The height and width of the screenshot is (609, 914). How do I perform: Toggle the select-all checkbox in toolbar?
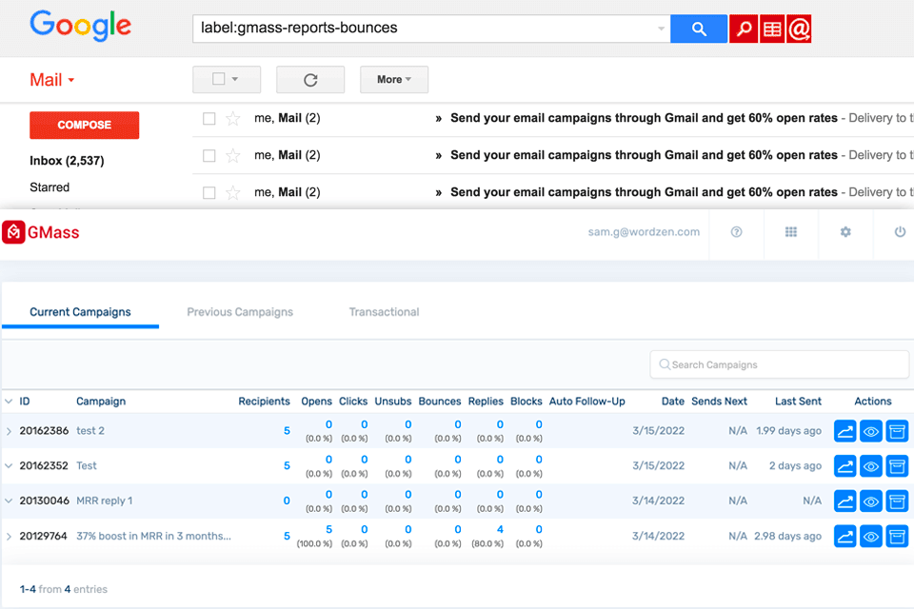219,79
